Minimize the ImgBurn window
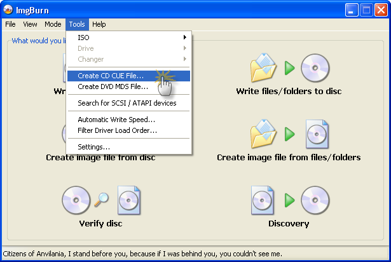 (x=352, y=10)
